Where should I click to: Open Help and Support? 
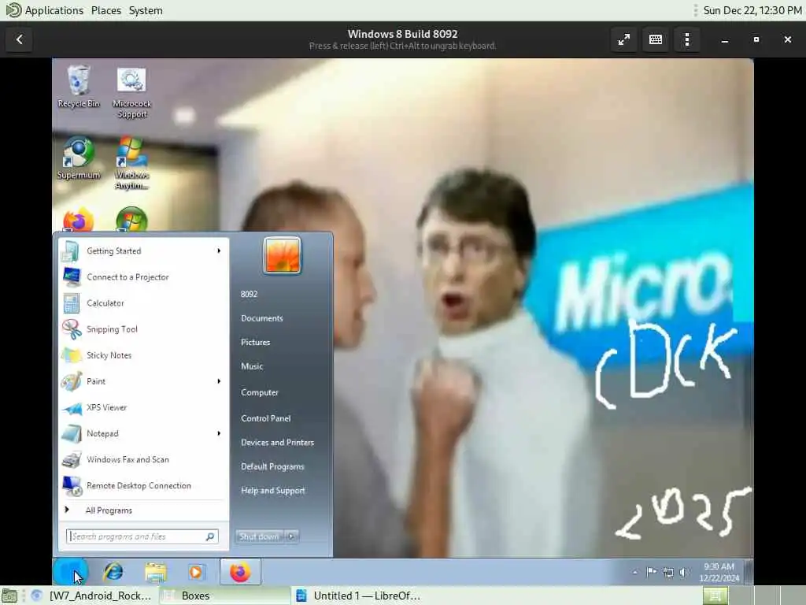point(273,491)
